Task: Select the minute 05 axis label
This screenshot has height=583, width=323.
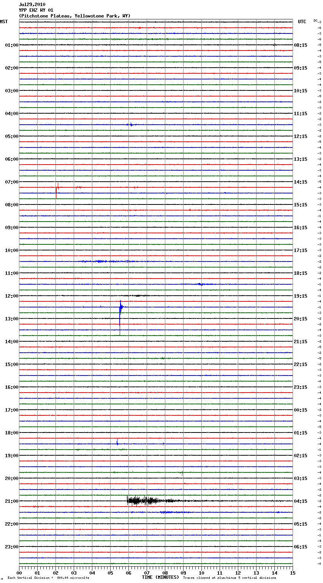Action: [x=110, y=573]
